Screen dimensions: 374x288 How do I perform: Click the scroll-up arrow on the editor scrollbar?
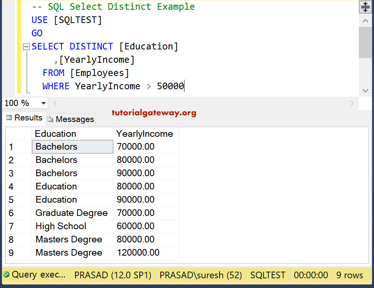[365, 21]
